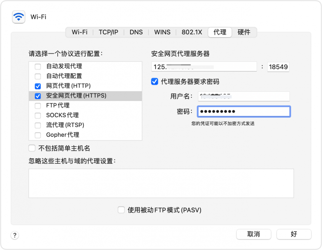
Task: Confirm with the 好 button
Action: 294,234
